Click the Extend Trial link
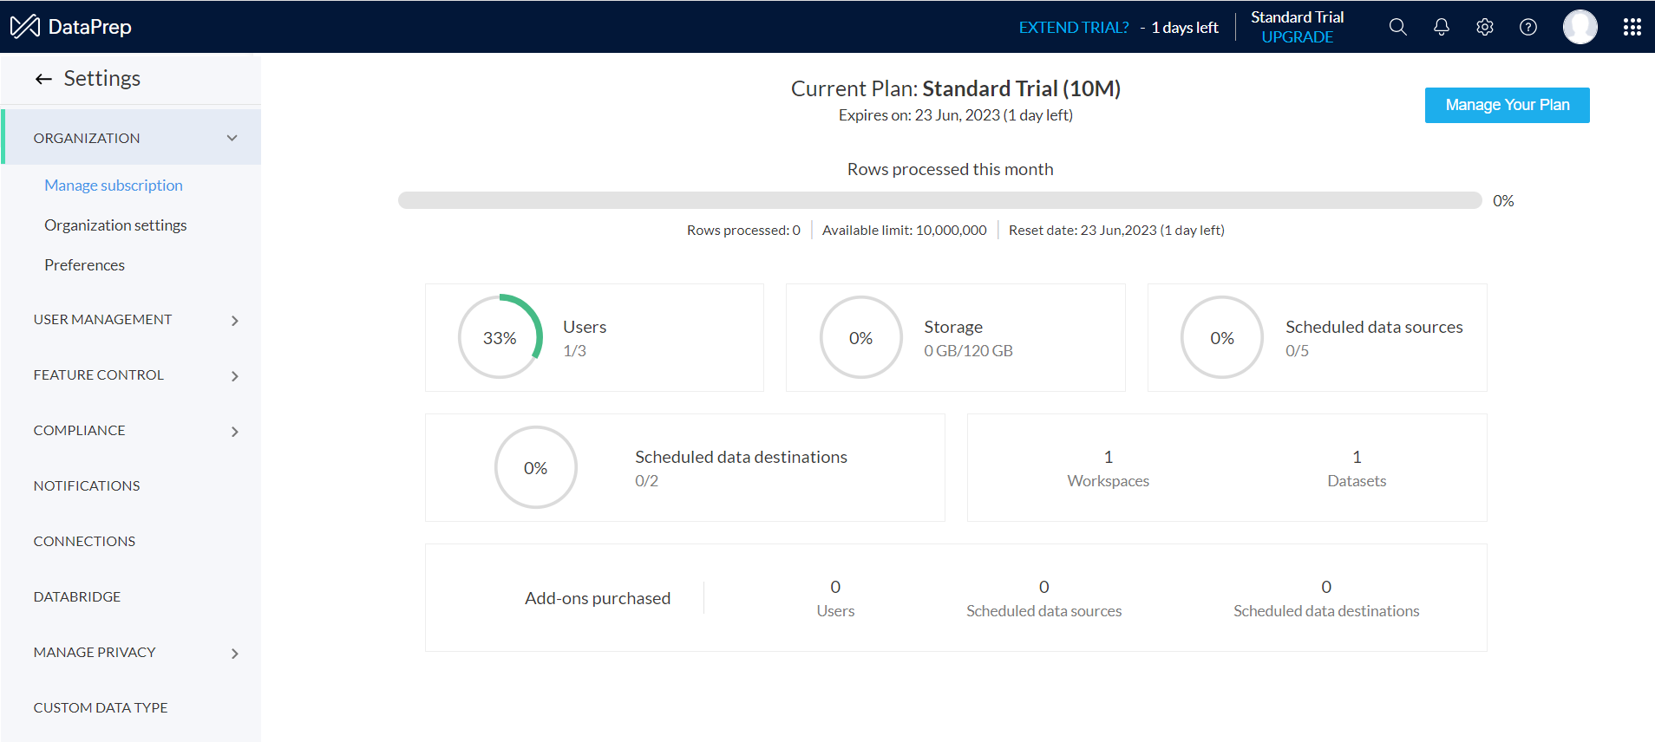Screen dimensions: 1655x742 tap(1073, 28)
